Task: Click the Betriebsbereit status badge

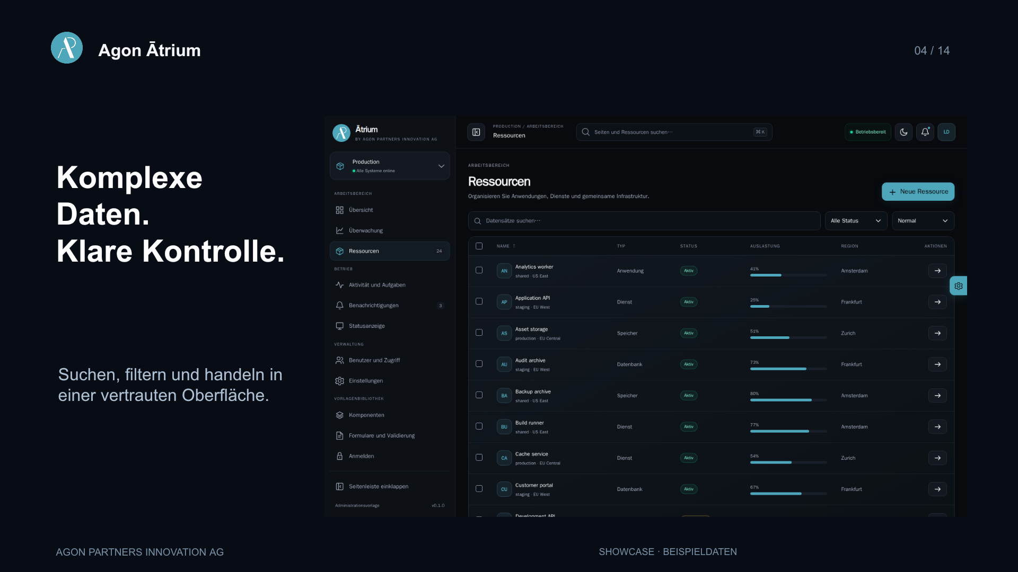Action: coord(867,132)
